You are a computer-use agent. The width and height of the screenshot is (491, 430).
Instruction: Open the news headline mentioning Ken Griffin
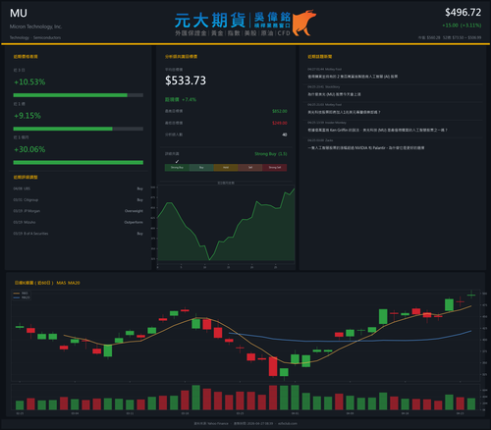click(377, 130)
